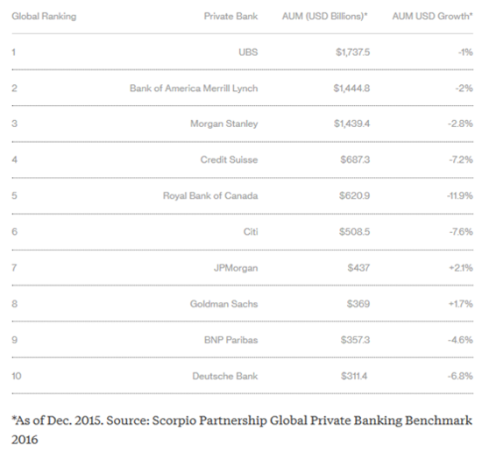Select the Royal Bank of Canada entry
Image resolution: width=482 pixels, height=459 pixels.
(x=210, y=195)
